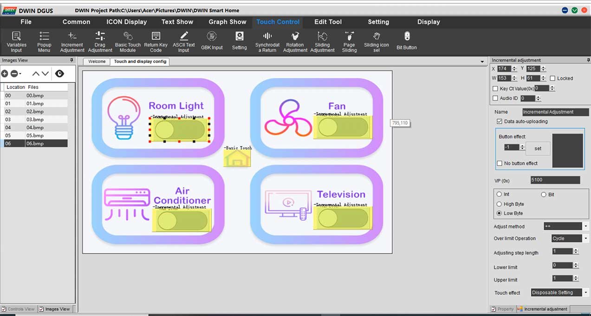Viewport: 591px width, 316px height.
Task: Select image row 03.bmp
Action: coord(35,120)
